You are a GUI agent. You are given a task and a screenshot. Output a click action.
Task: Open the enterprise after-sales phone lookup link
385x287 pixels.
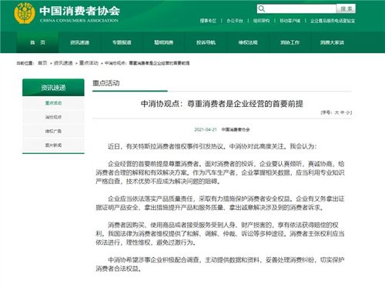tap(333, 21)
